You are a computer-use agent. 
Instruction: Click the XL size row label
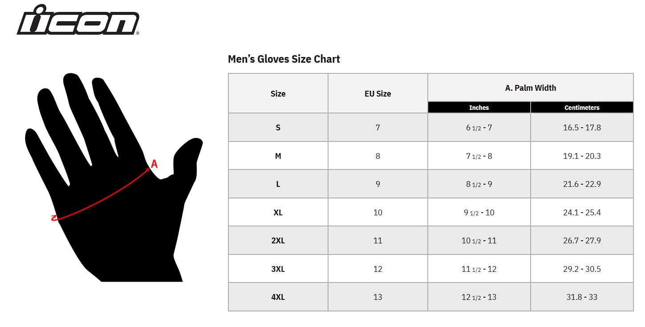coord(278,213)
